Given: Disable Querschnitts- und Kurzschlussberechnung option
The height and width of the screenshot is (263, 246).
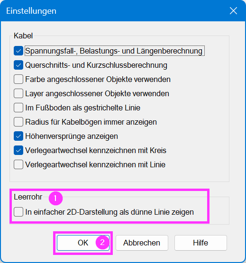Looking at the screenshot, I should click(x=18, y=65).
